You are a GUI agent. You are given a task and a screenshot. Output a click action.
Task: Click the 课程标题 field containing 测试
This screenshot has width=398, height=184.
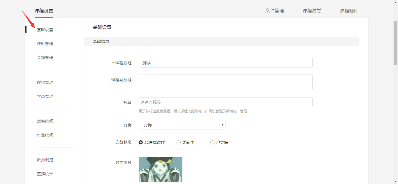(225, 63)
